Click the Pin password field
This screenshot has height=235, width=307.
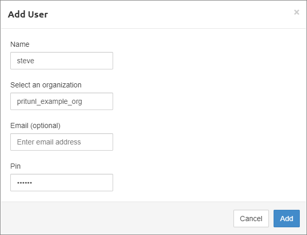pos(62,183)
